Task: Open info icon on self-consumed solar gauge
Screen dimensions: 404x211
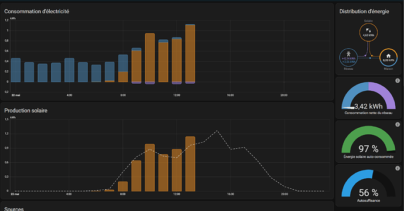Action: [x=398, y=125]
